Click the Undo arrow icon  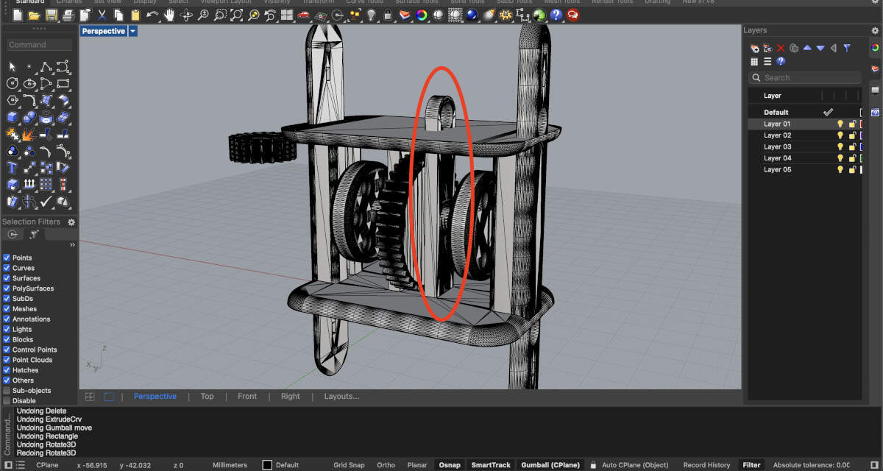pyautogui.click(x=152, y=15)
